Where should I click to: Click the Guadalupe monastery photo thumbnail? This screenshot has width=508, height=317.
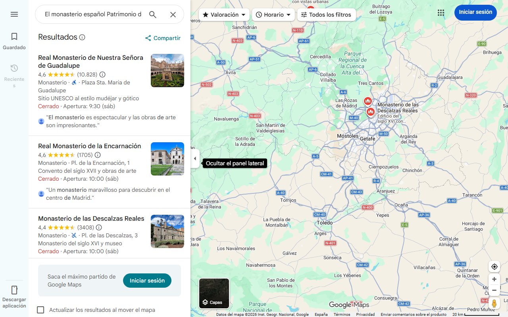pyautogui.click(x=167, y=70)
